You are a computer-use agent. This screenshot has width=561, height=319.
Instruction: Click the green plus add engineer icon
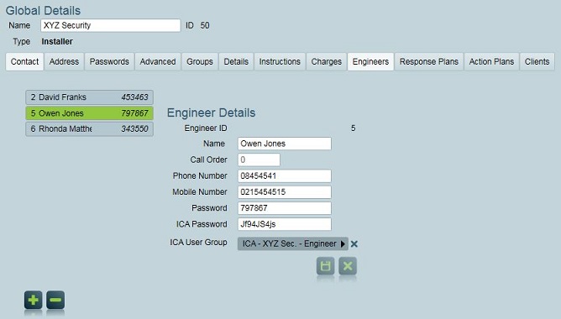pyautogui.click(x=34, y=300)
